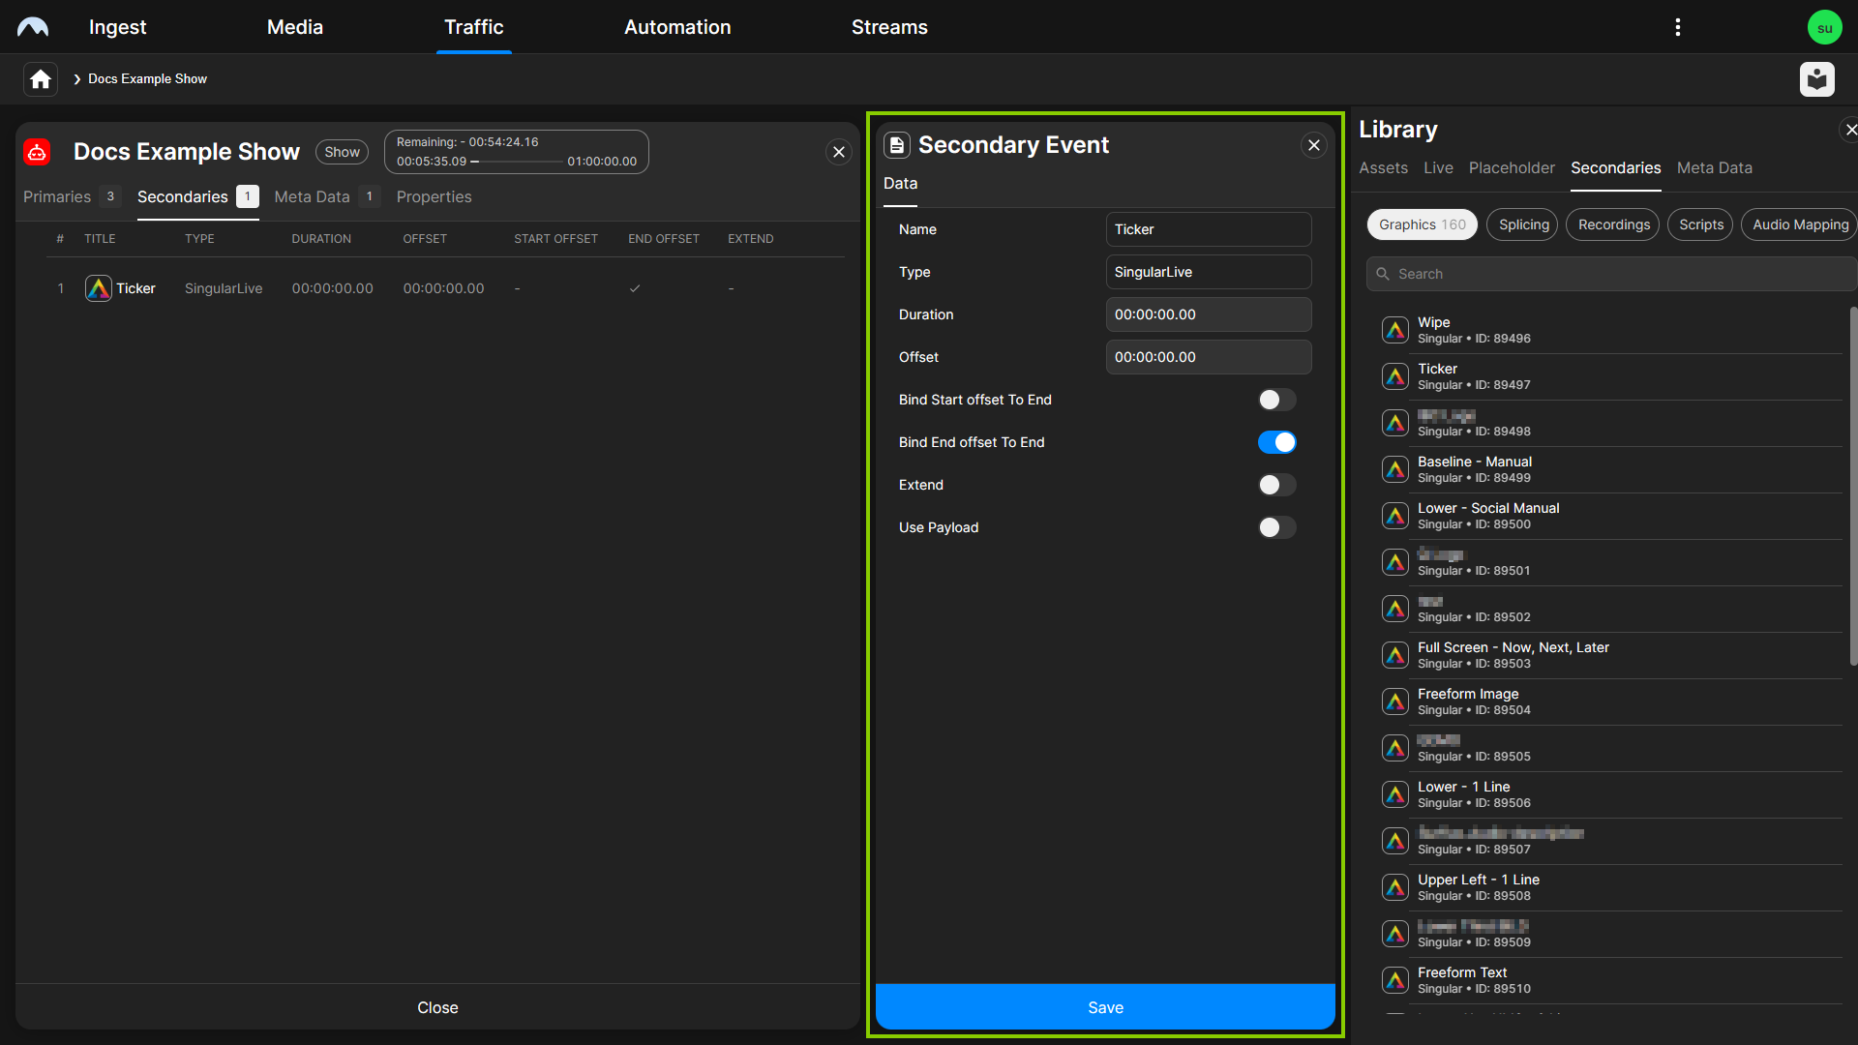
Task: Click the home breadcrumb icon
Action: point(39,78)
